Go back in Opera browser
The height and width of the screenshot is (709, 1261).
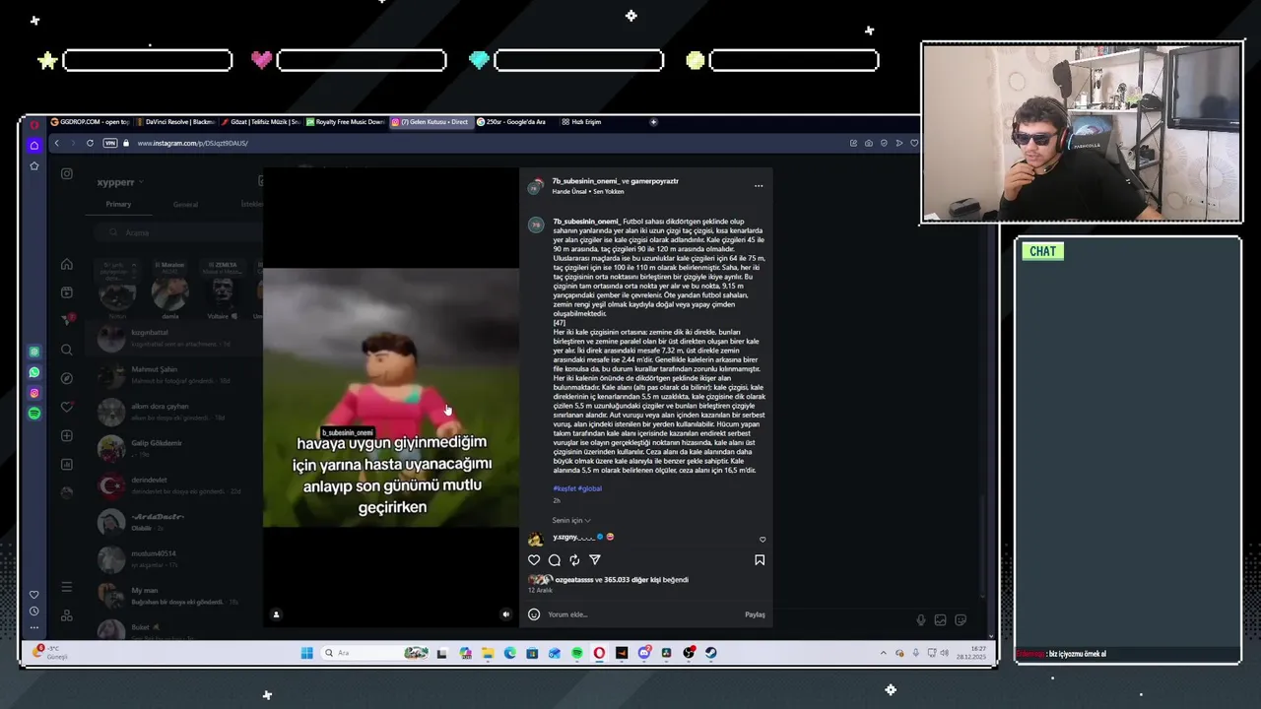pyautogui.click(x=56, y=143)
